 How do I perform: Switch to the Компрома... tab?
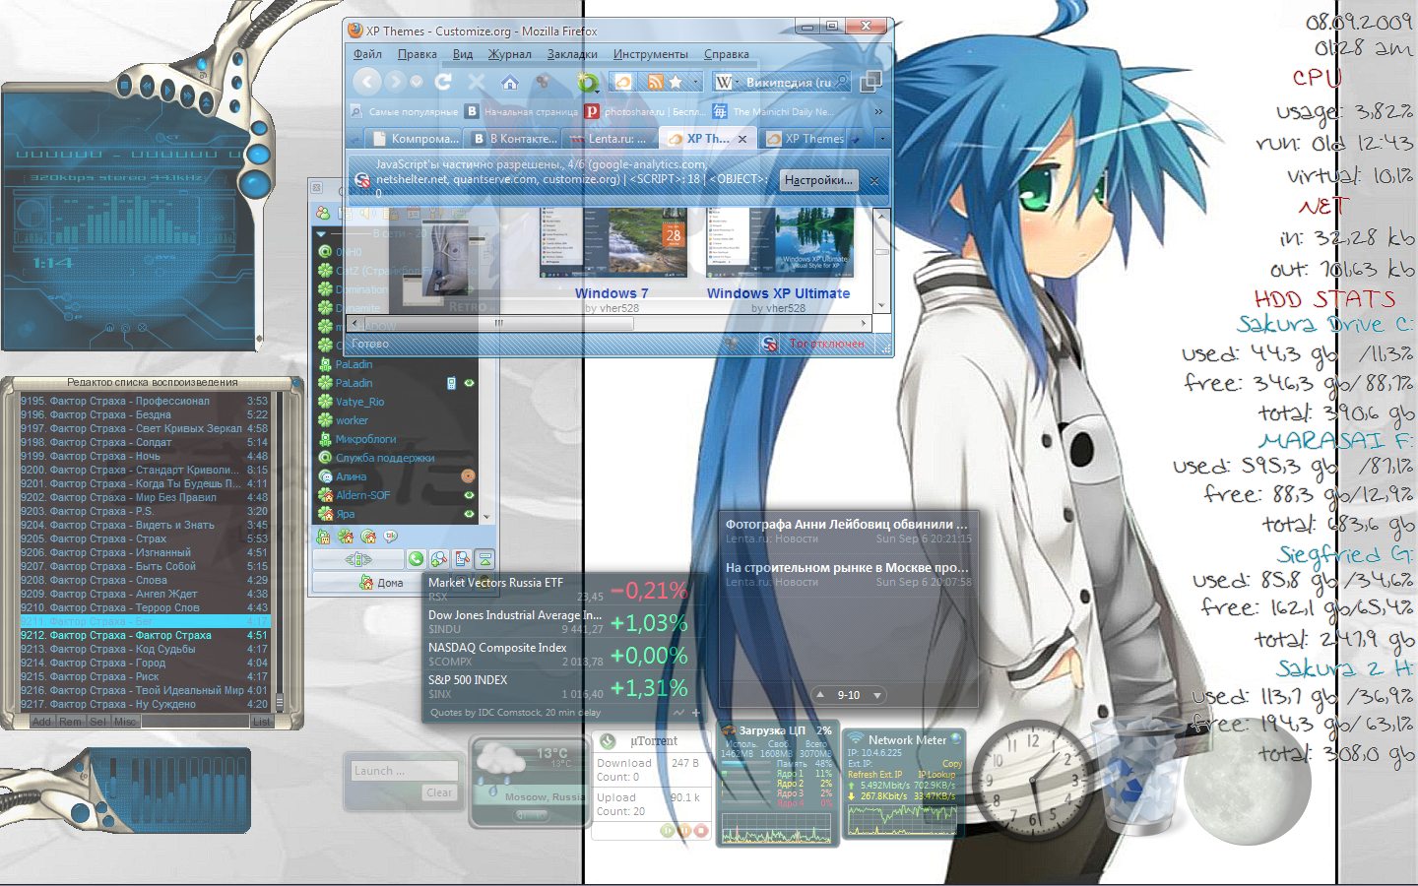click(415, 139)
